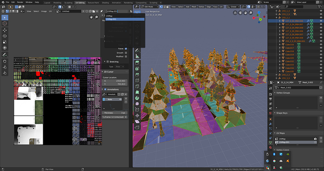
Task: Activate the Rotate tool in UV editor
Action: click(5, 36)
